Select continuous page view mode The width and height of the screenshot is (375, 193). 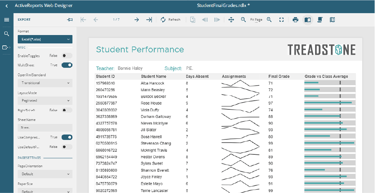pos(320,20)
